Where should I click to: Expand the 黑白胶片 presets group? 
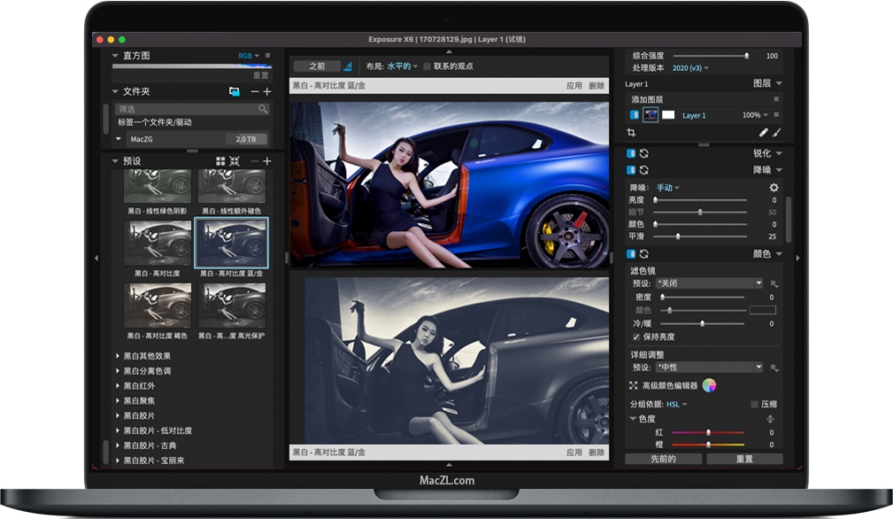pos(138,417)
